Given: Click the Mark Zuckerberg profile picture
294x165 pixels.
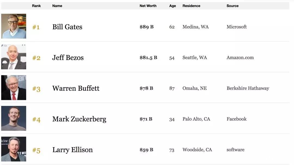Looking at the screenshot, I should click(x=14, y=118).
